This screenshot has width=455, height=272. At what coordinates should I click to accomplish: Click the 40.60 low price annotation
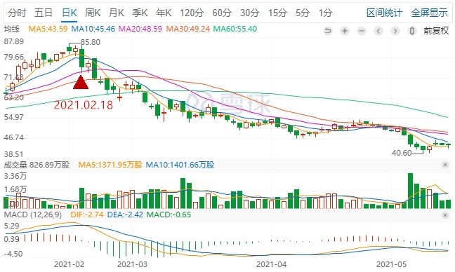tap(402, 153)
